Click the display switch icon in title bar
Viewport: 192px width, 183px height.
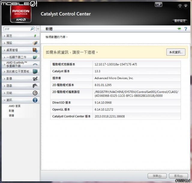point(158,5)
